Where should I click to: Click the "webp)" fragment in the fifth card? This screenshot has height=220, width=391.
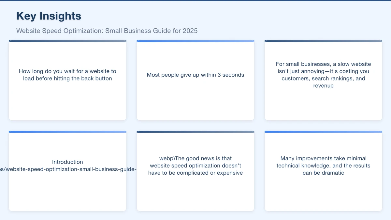167,159
